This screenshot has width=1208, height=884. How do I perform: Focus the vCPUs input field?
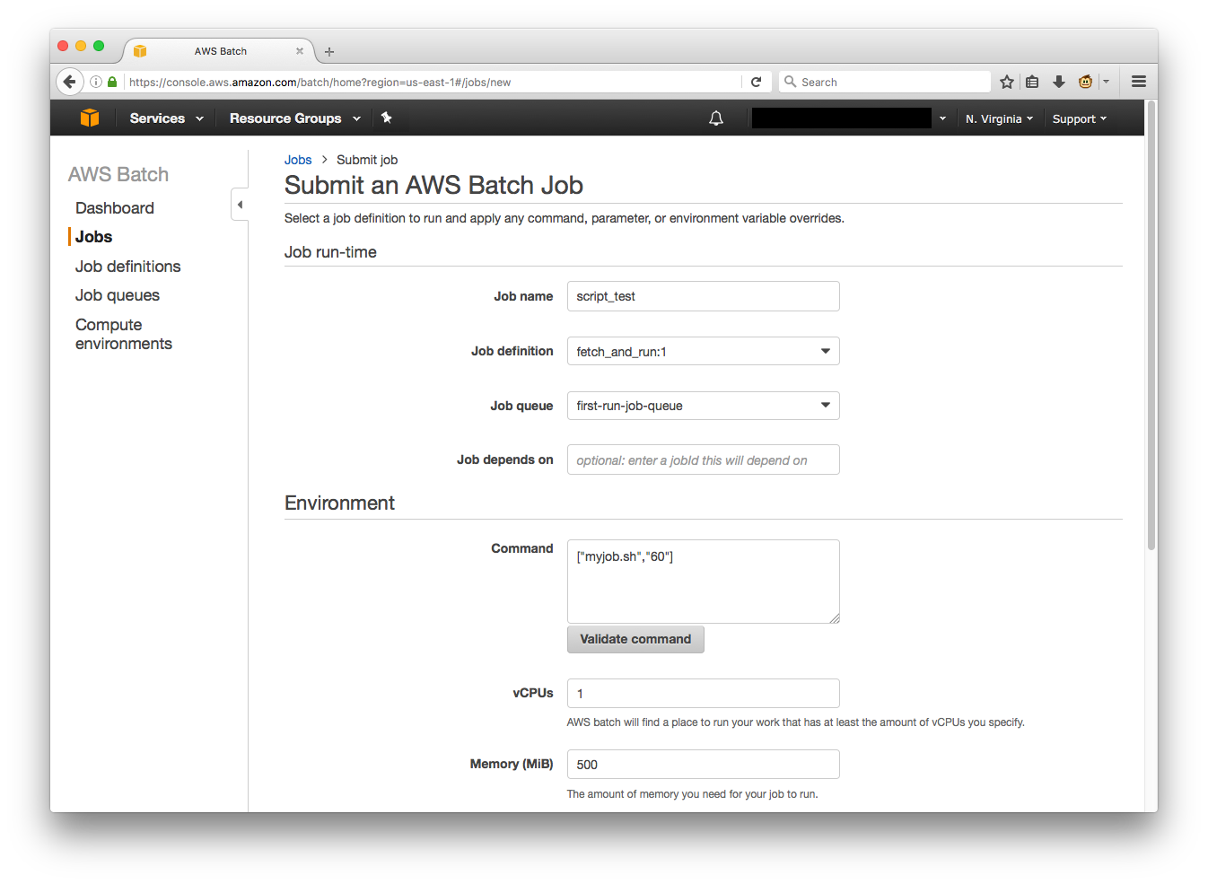coord(703,693)
